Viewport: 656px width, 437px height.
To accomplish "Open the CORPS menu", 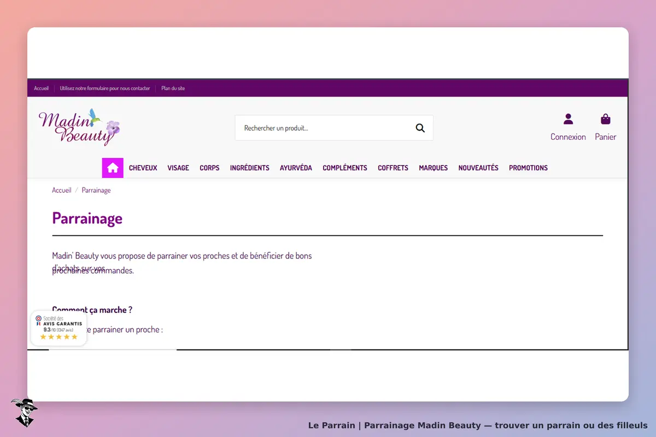I will pyautogui.click(x=209, y=168).
